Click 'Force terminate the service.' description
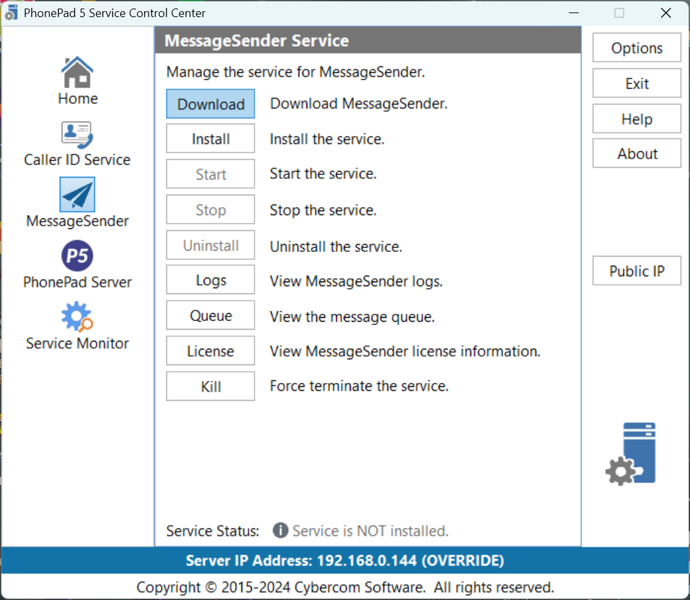 point(359,386)
